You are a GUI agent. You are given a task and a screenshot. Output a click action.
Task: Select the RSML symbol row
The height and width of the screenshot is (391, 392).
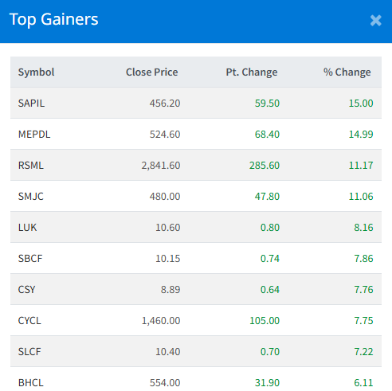click(x=196, y=165)
